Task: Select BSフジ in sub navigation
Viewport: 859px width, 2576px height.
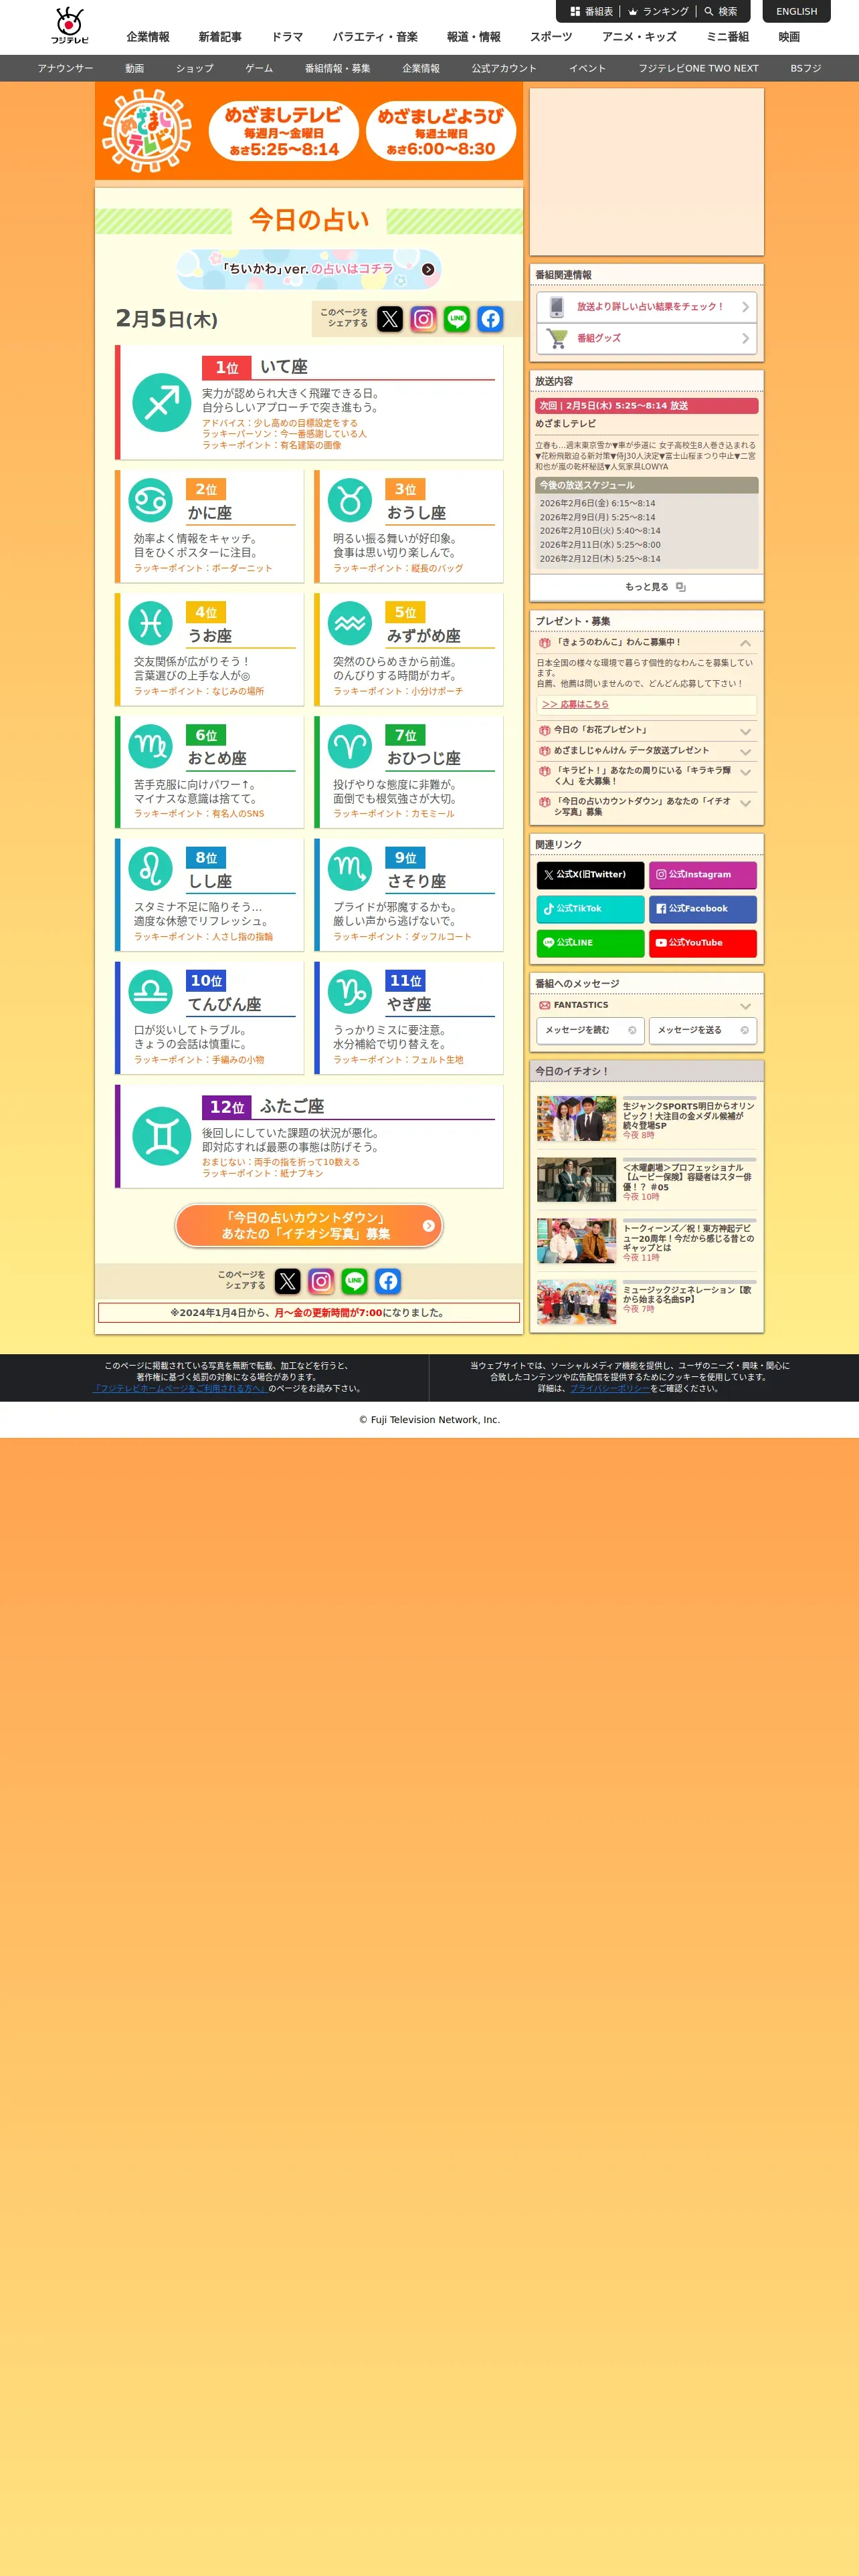Action: [805, 68]
